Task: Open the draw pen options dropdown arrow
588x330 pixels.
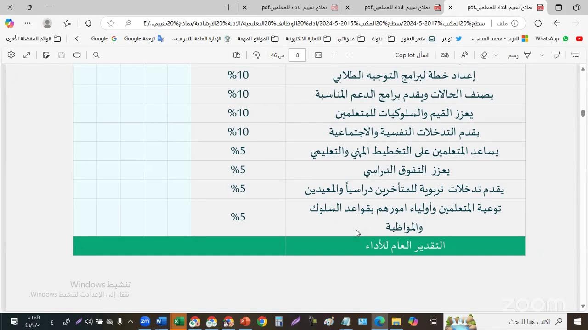Action: (x=496, y=55)
